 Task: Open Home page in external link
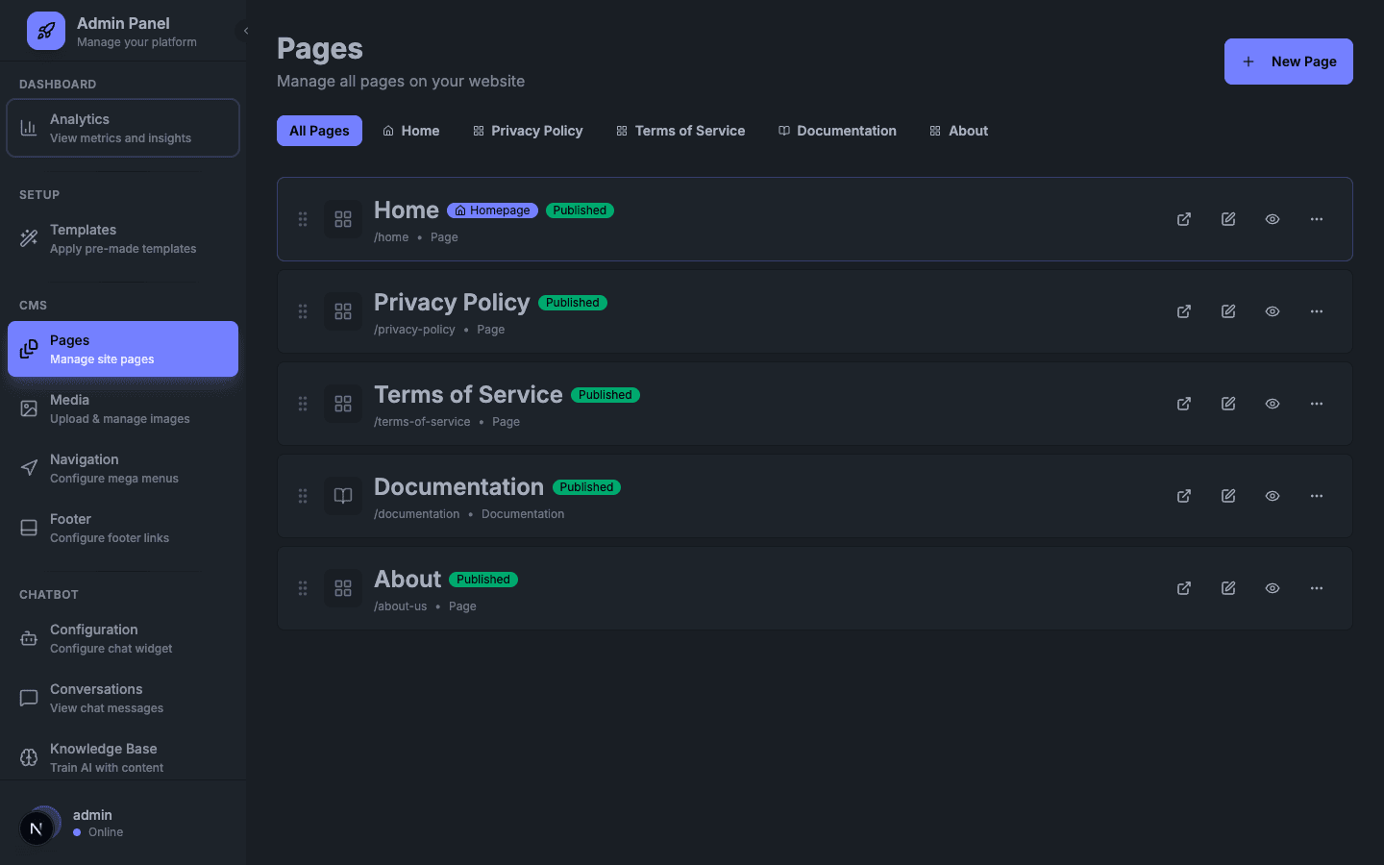pos(1183,219)
